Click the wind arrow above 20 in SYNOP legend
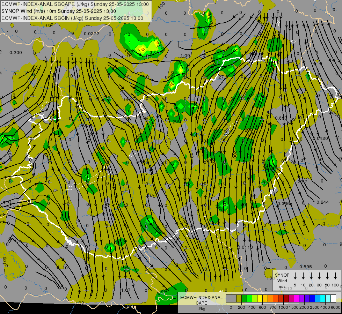This screenshot has height=314, width=342. [311, 276]
